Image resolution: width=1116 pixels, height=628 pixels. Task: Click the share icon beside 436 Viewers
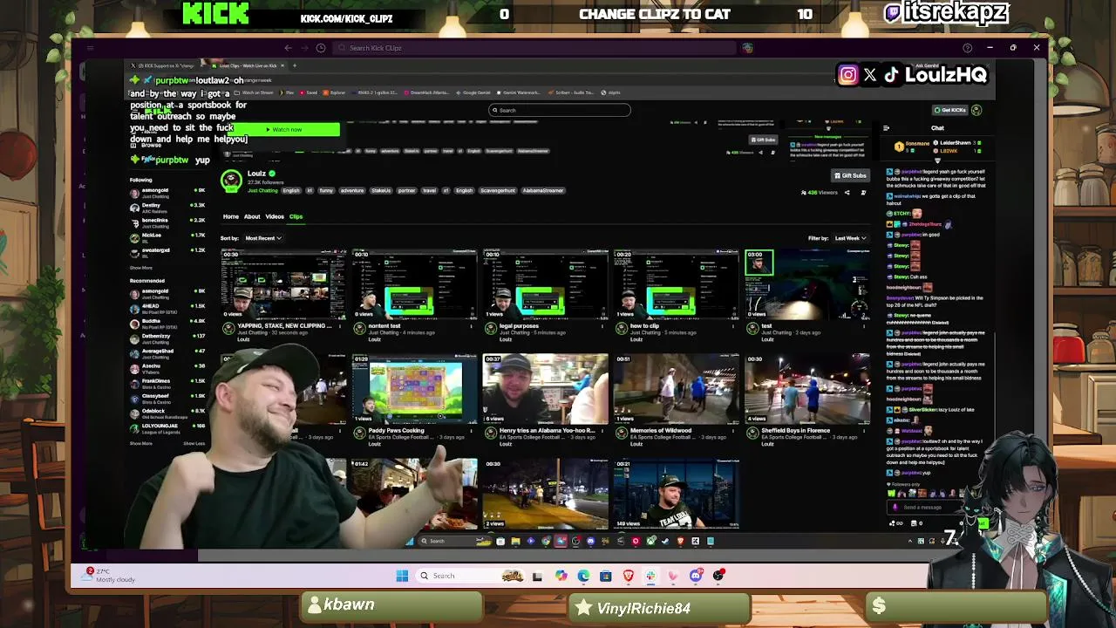point(847,193)
